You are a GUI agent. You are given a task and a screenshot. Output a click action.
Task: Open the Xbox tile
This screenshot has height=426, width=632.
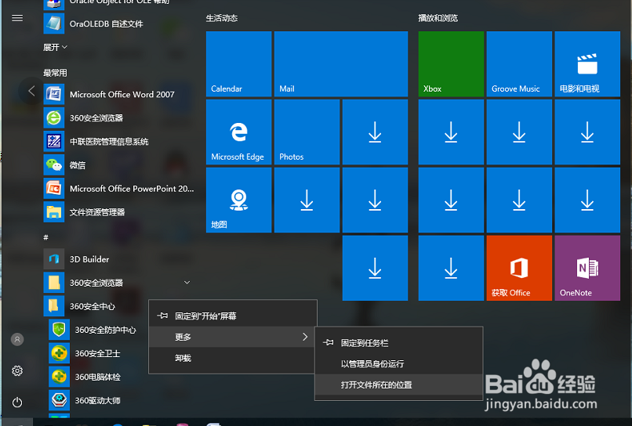click(x=451, y=64)
